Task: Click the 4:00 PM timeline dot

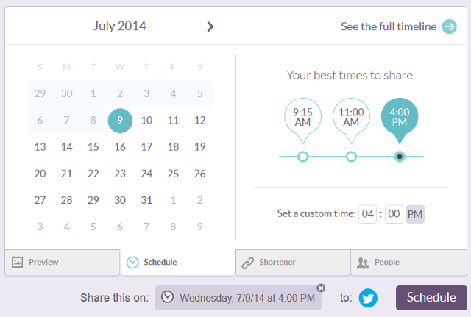Action: [x=400, y=157]
